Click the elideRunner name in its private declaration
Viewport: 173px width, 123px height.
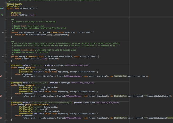[32, 57]
